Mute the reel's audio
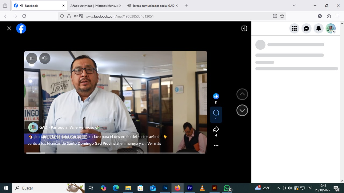This screenshot has width=344, height=193. tap(45, 58)
